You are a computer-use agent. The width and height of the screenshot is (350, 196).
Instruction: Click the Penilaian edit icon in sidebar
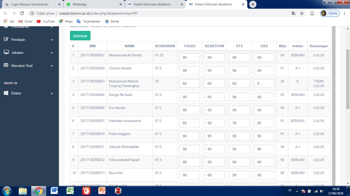point(6,40)
